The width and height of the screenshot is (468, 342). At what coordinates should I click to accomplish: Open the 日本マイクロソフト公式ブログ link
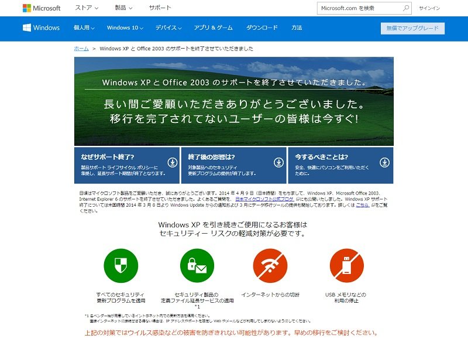point(264,199)
